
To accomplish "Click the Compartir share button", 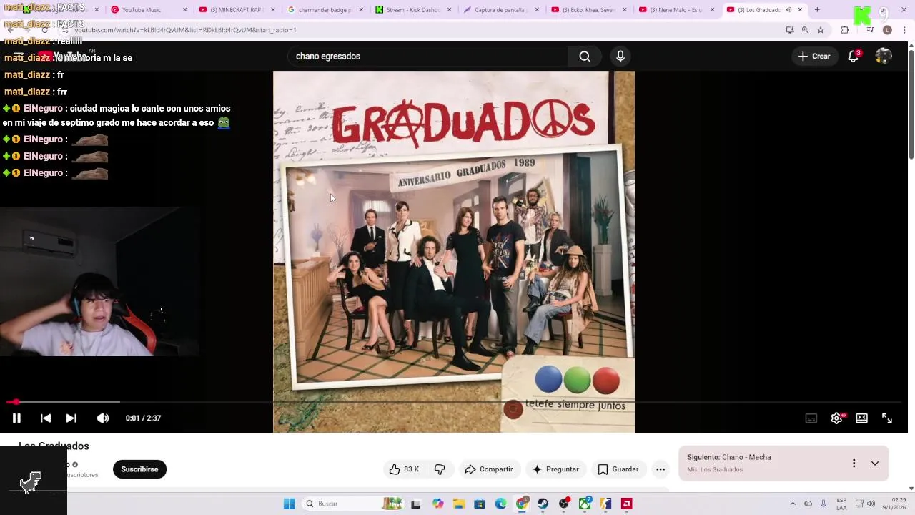I will pos(489,469).
